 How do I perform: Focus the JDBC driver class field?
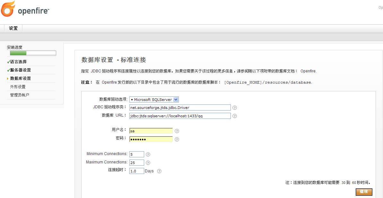(x=180, y=108)
